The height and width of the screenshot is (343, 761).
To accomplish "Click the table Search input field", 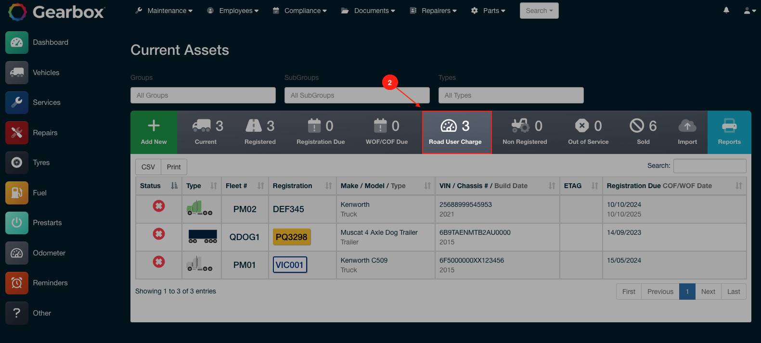I will tap(709, 166).
